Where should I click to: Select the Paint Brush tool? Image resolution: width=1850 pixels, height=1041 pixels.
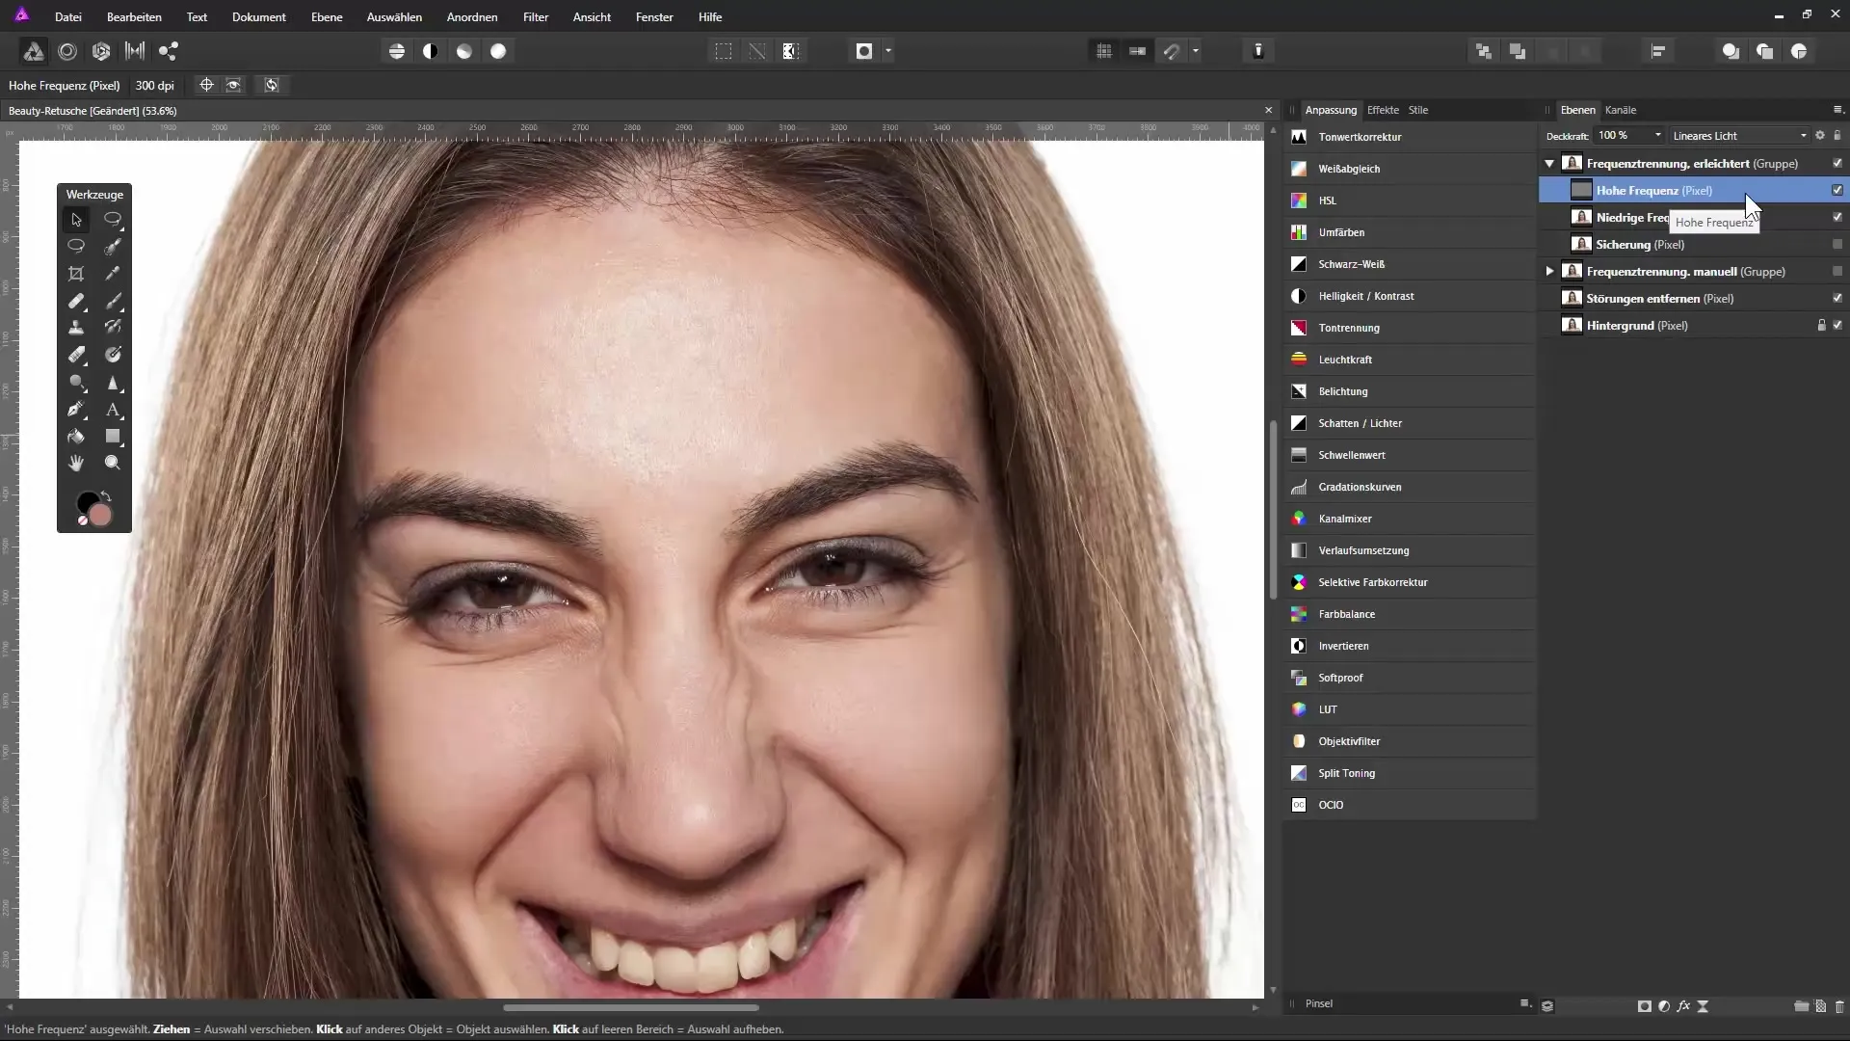click(x=113, y=301)
